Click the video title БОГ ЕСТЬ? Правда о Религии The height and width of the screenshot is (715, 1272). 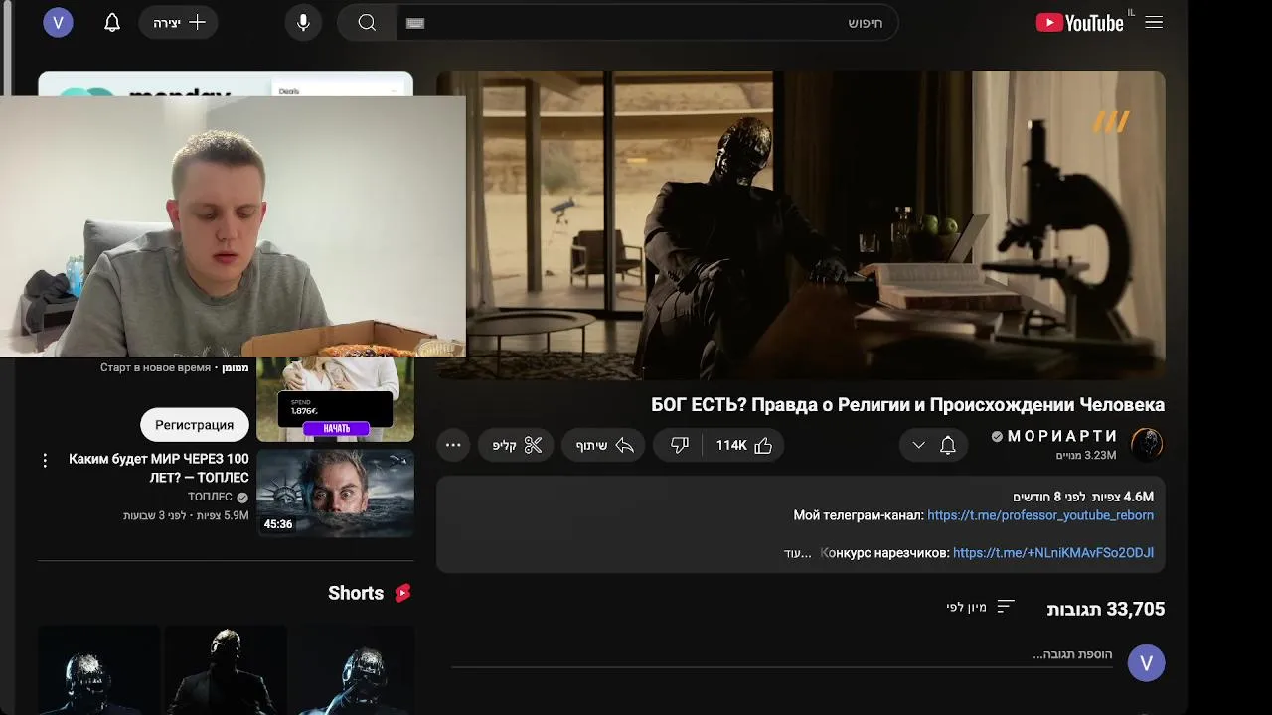coord(907,405)
